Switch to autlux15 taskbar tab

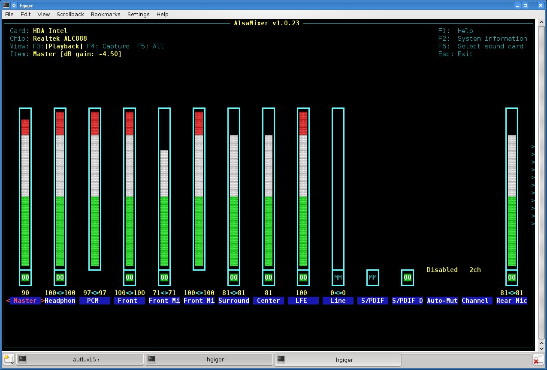[x=80, y=359]
